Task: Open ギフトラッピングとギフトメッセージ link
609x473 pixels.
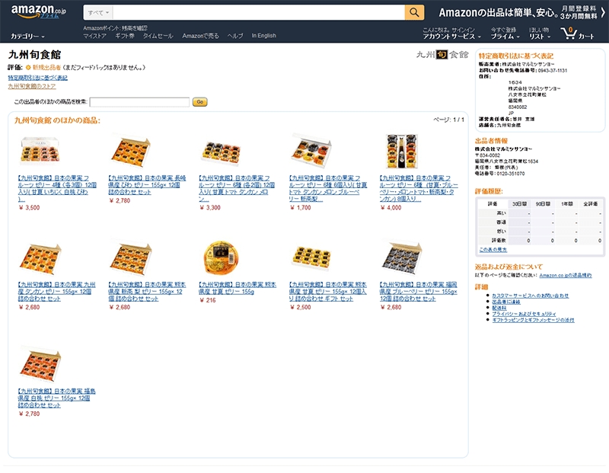Action: point(533,320)
